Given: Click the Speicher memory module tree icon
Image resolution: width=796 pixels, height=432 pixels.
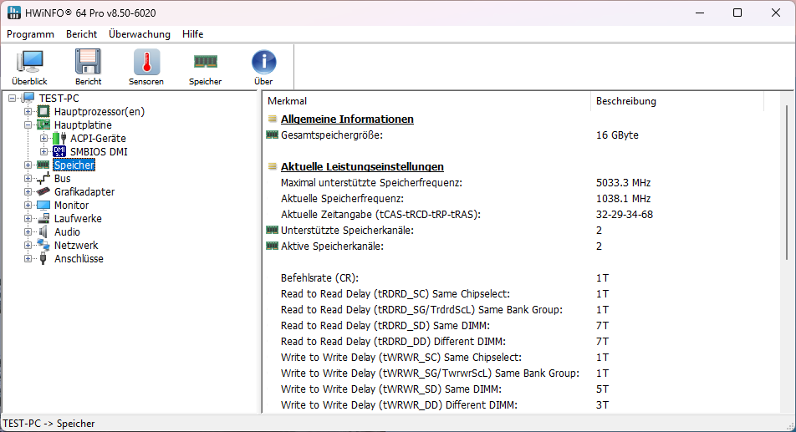Looking at the screenshot, I should pyautogui.click(x=43, y=165).
